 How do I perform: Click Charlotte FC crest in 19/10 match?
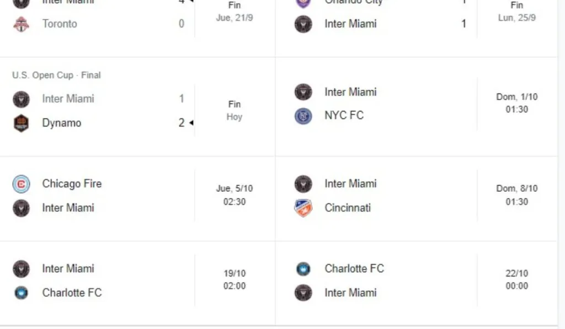[x=22, y=293]
